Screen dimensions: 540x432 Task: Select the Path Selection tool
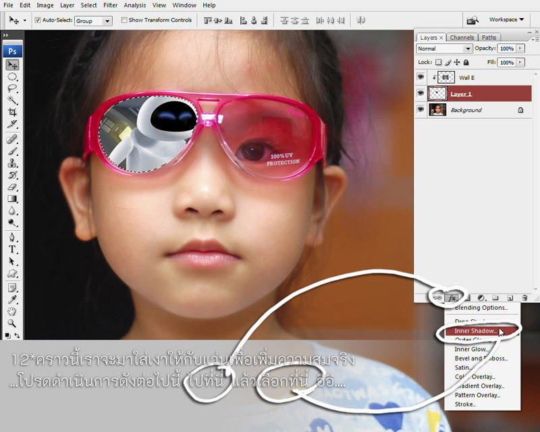12,261
